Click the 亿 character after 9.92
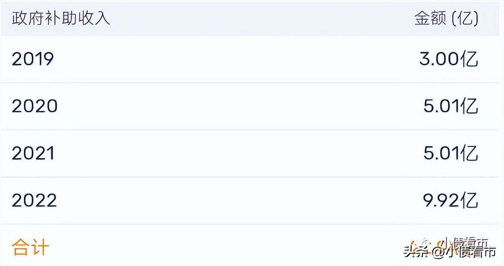This screenshot has width=504, height=266. tap(469, 200)
